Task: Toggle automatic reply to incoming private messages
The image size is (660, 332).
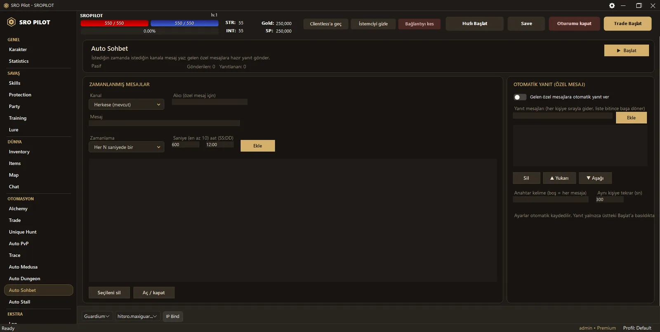Action: click(520, 97)
